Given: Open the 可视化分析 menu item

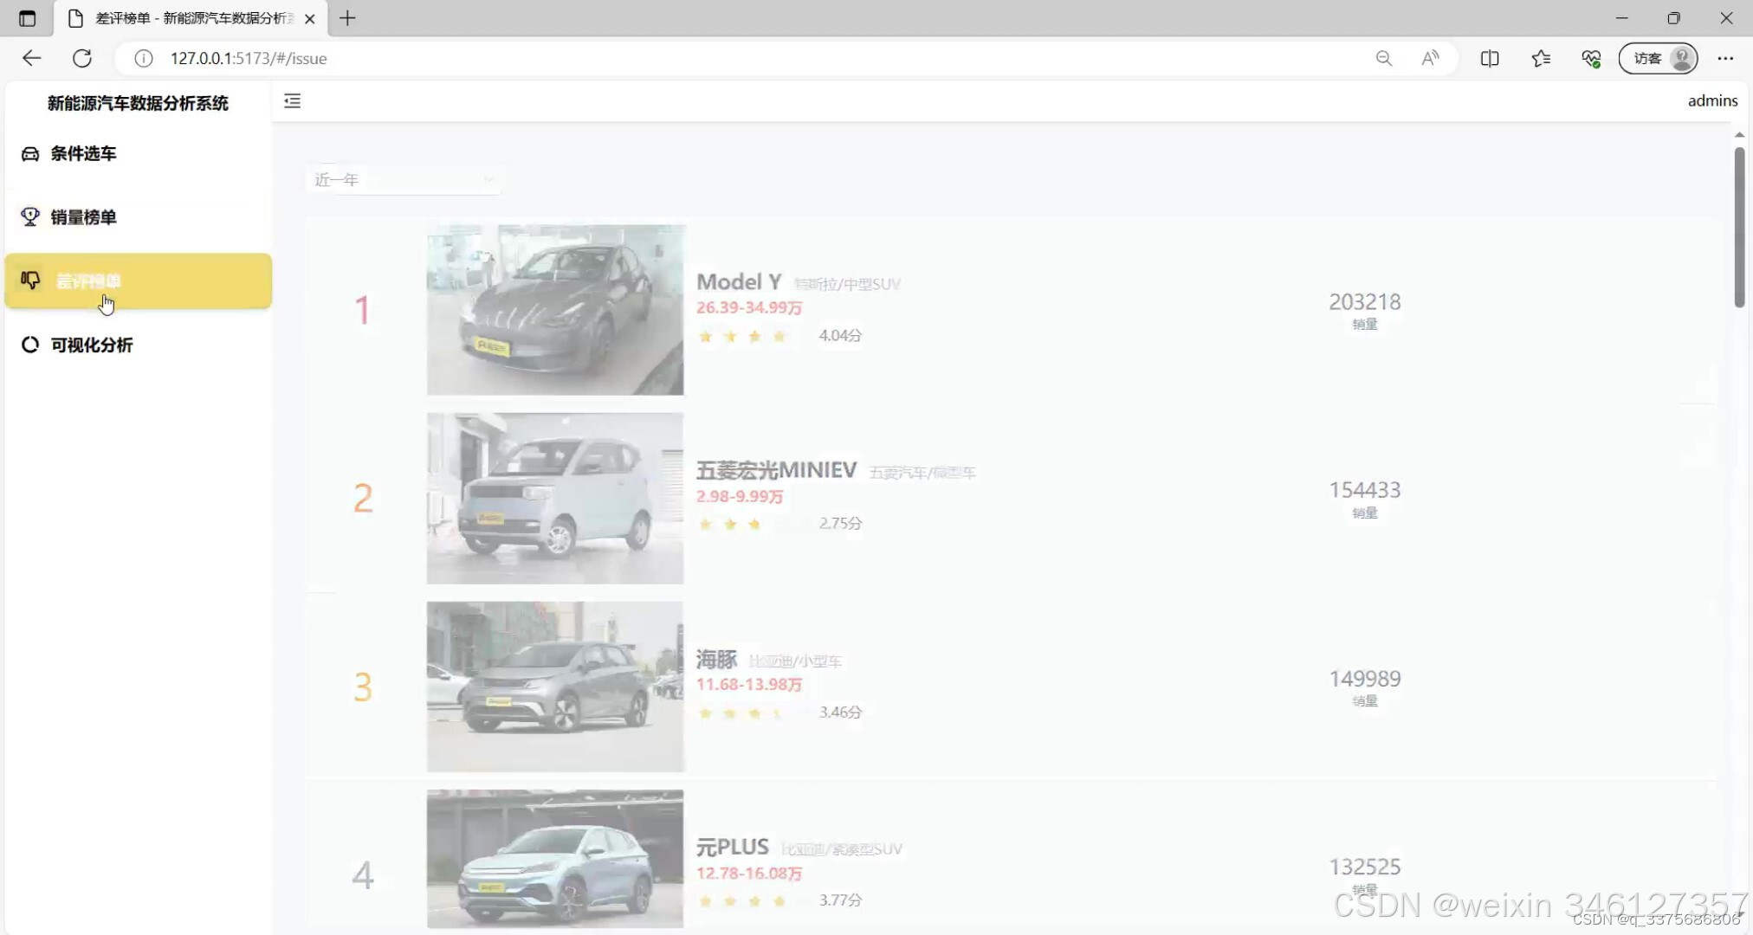Looking at the screenshot, I should tap(91, 345).
